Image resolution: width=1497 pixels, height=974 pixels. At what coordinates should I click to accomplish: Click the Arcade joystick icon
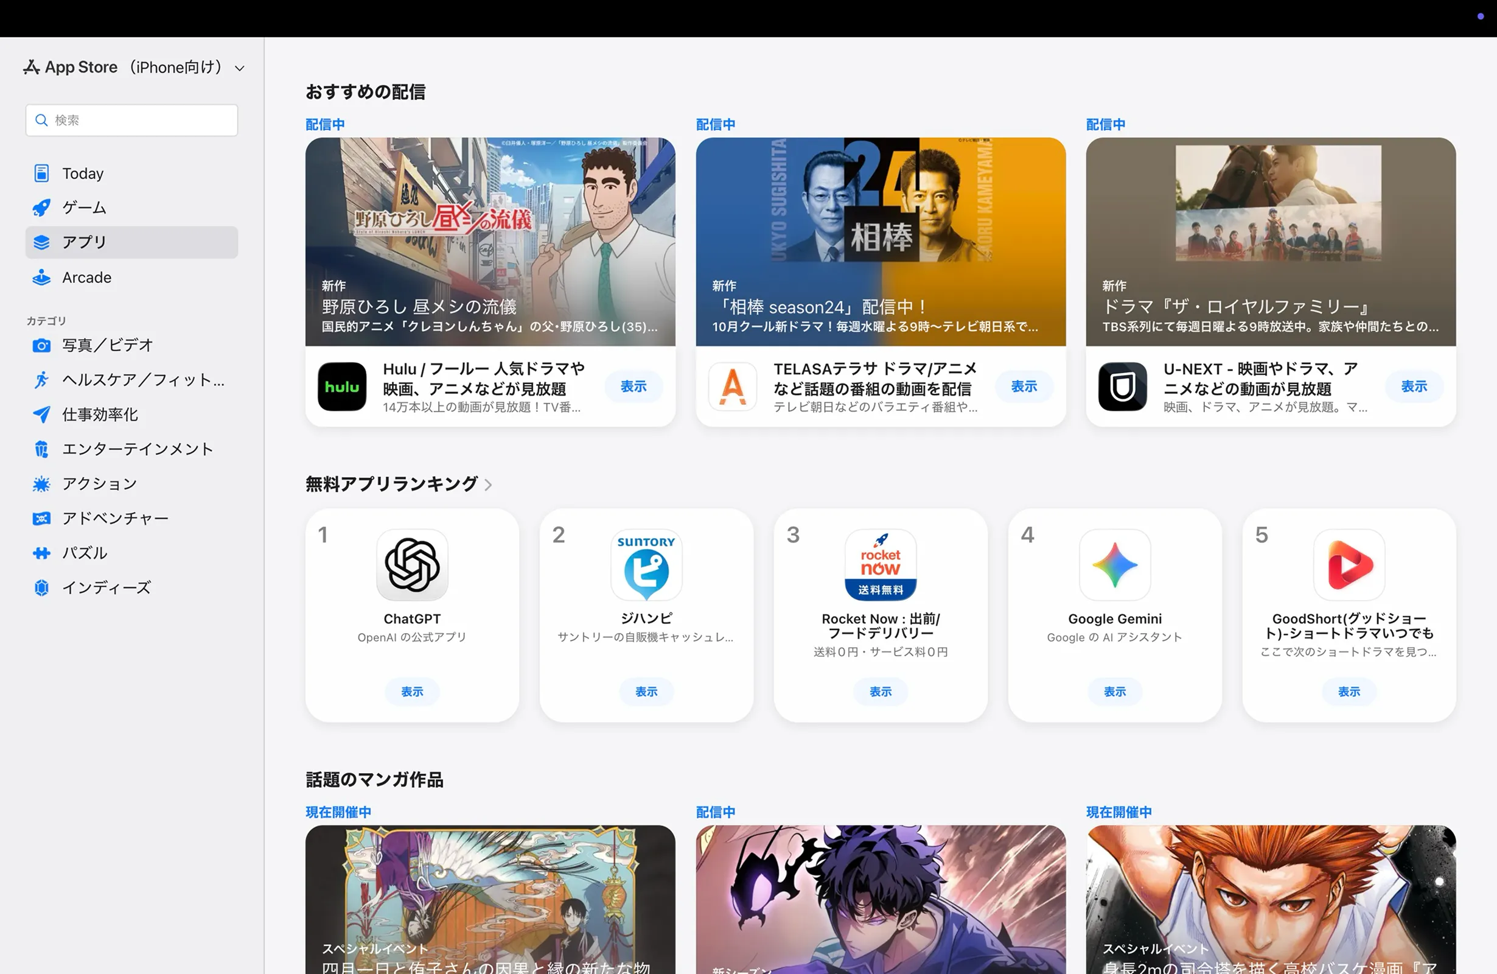[41, 278]
